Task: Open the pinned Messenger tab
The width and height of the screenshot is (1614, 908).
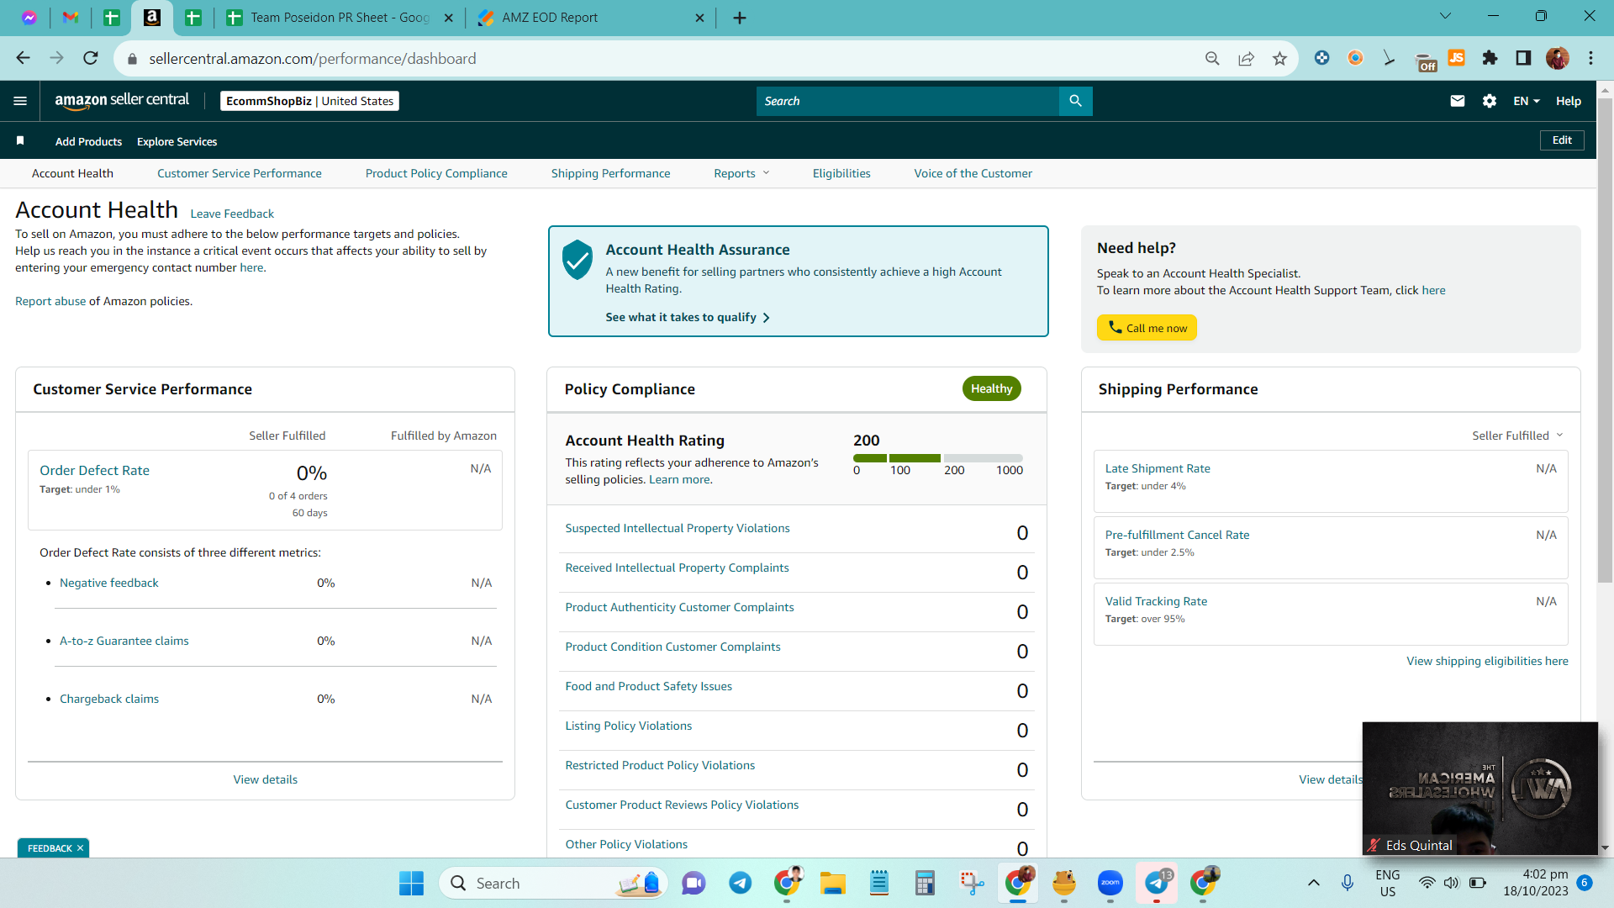Action: (x=29, y=18)
